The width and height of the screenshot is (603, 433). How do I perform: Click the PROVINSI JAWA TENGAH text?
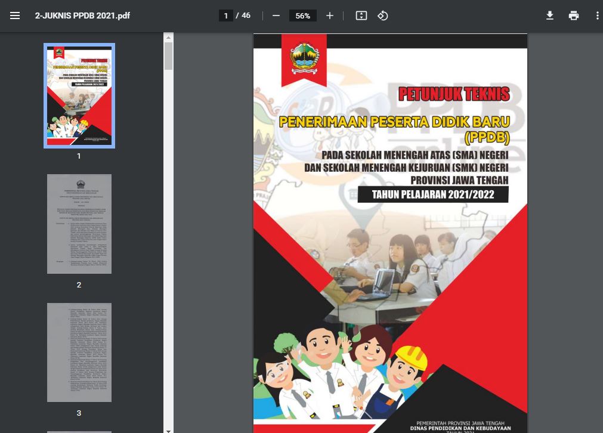click(459, 180)
